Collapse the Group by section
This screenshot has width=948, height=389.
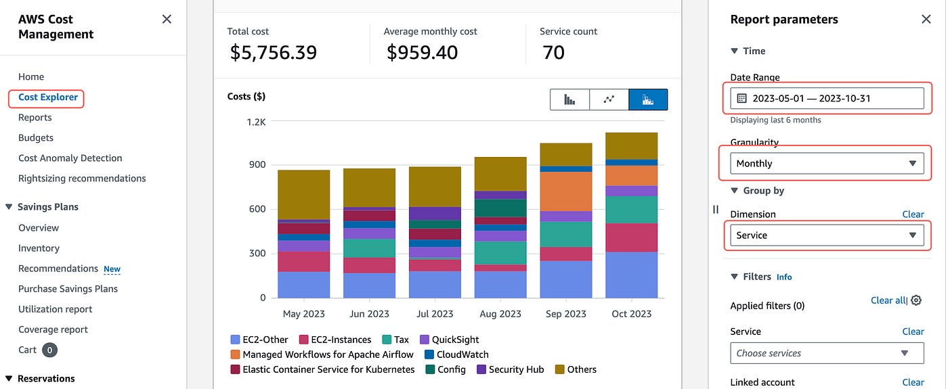point(735,191)
